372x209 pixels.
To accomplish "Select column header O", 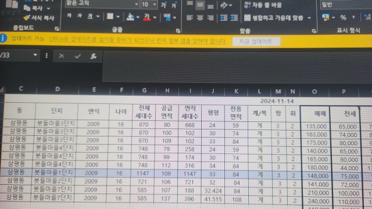I will [x=314, y=92].
